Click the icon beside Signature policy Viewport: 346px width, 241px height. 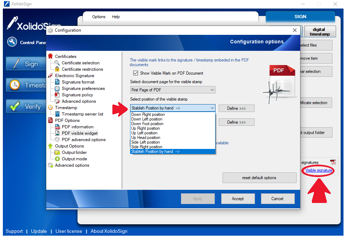(57, 95)
